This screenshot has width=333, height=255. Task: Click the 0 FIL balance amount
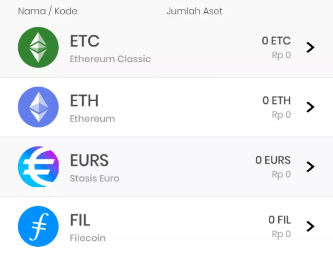279,220
